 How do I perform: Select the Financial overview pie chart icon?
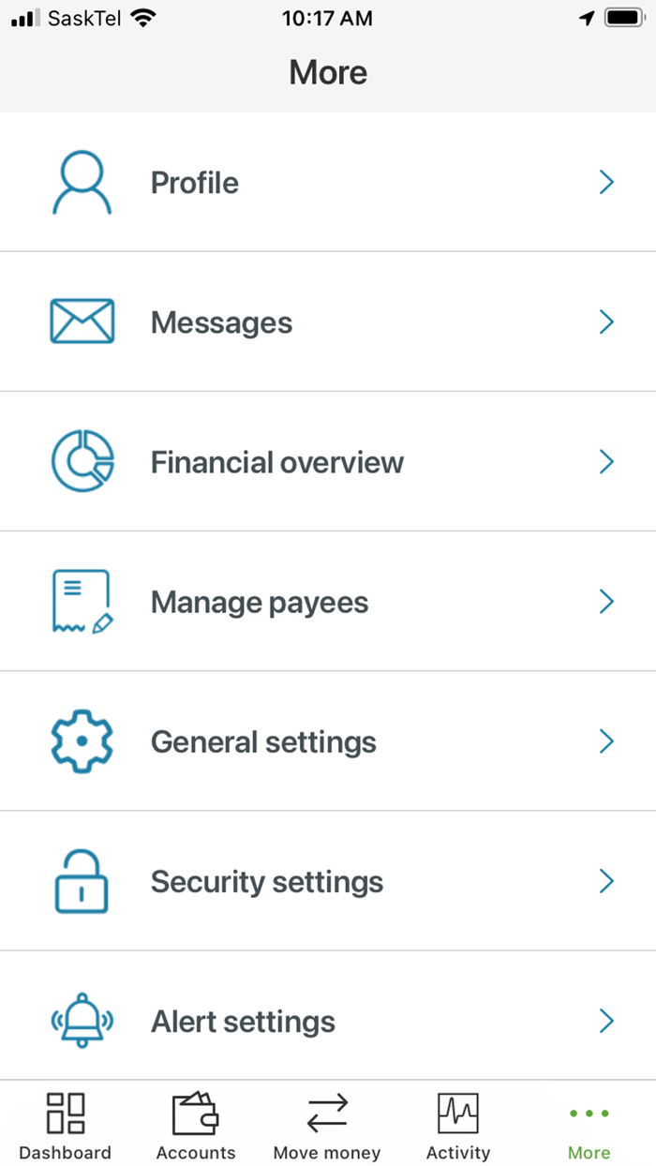point(82,461)
